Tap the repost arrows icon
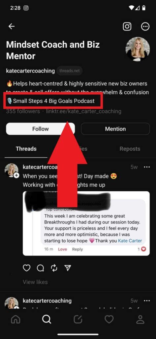Screen dimensions: 156x339 pos(54,268)
